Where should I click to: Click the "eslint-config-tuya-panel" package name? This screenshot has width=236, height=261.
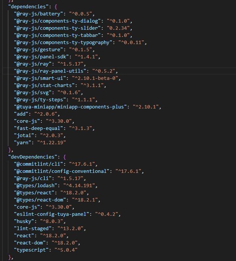[x=48, y=214]
